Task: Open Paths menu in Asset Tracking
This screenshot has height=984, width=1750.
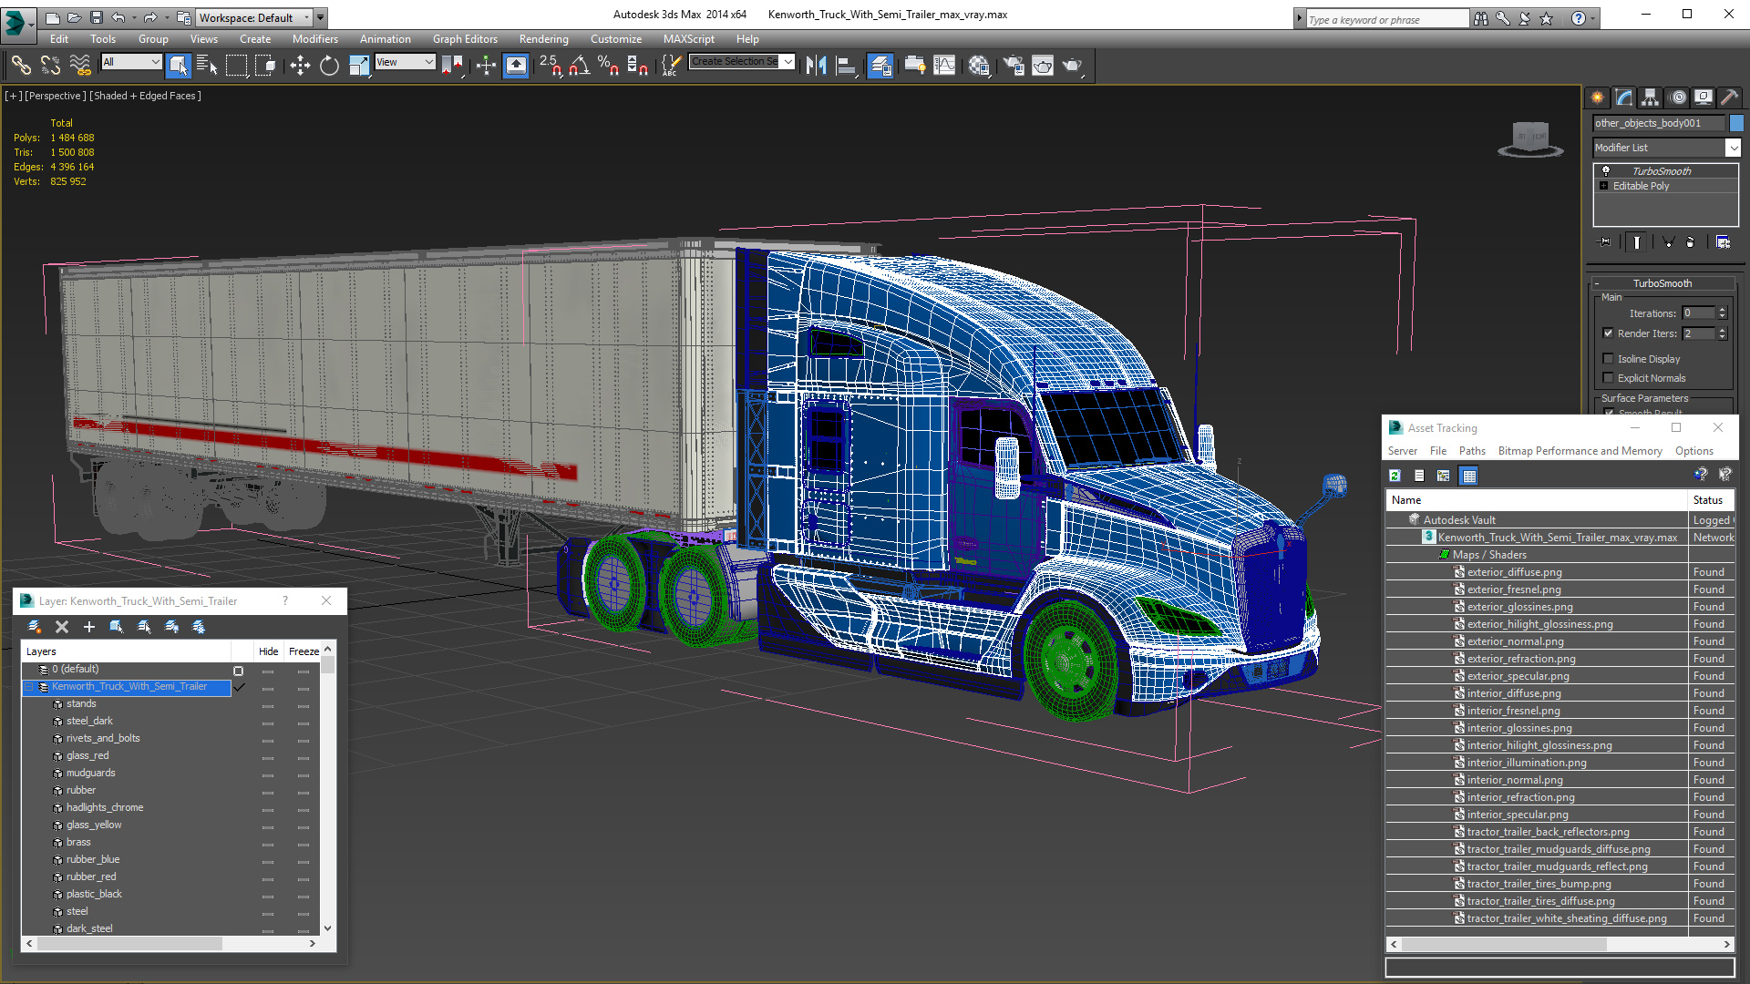Action: [x=1472, y=451]
